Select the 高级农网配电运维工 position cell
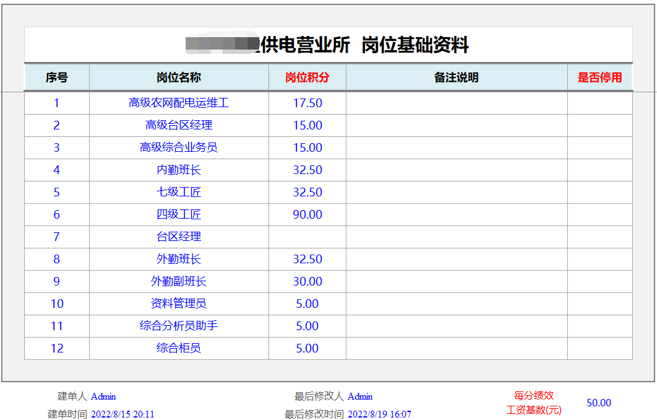Viewport: 657px width, 420px height. pyautogui.click(x=179, y=103)
